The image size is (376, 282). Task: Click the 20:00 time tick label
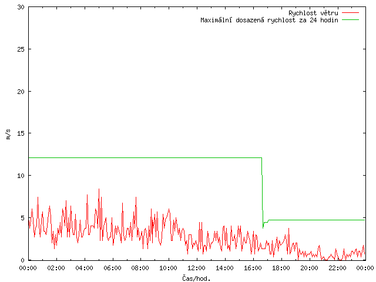(309, 268)
